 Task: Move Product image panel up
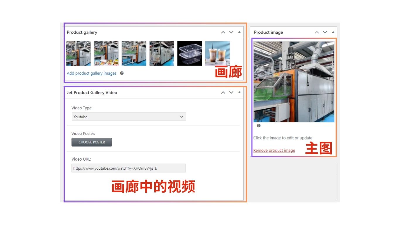click(317, 32)
